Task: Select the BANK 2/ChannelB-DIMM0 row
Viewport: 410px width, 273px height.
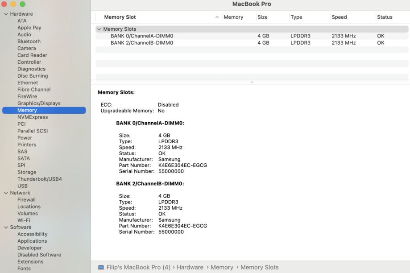Action: [x=142, y=43]
